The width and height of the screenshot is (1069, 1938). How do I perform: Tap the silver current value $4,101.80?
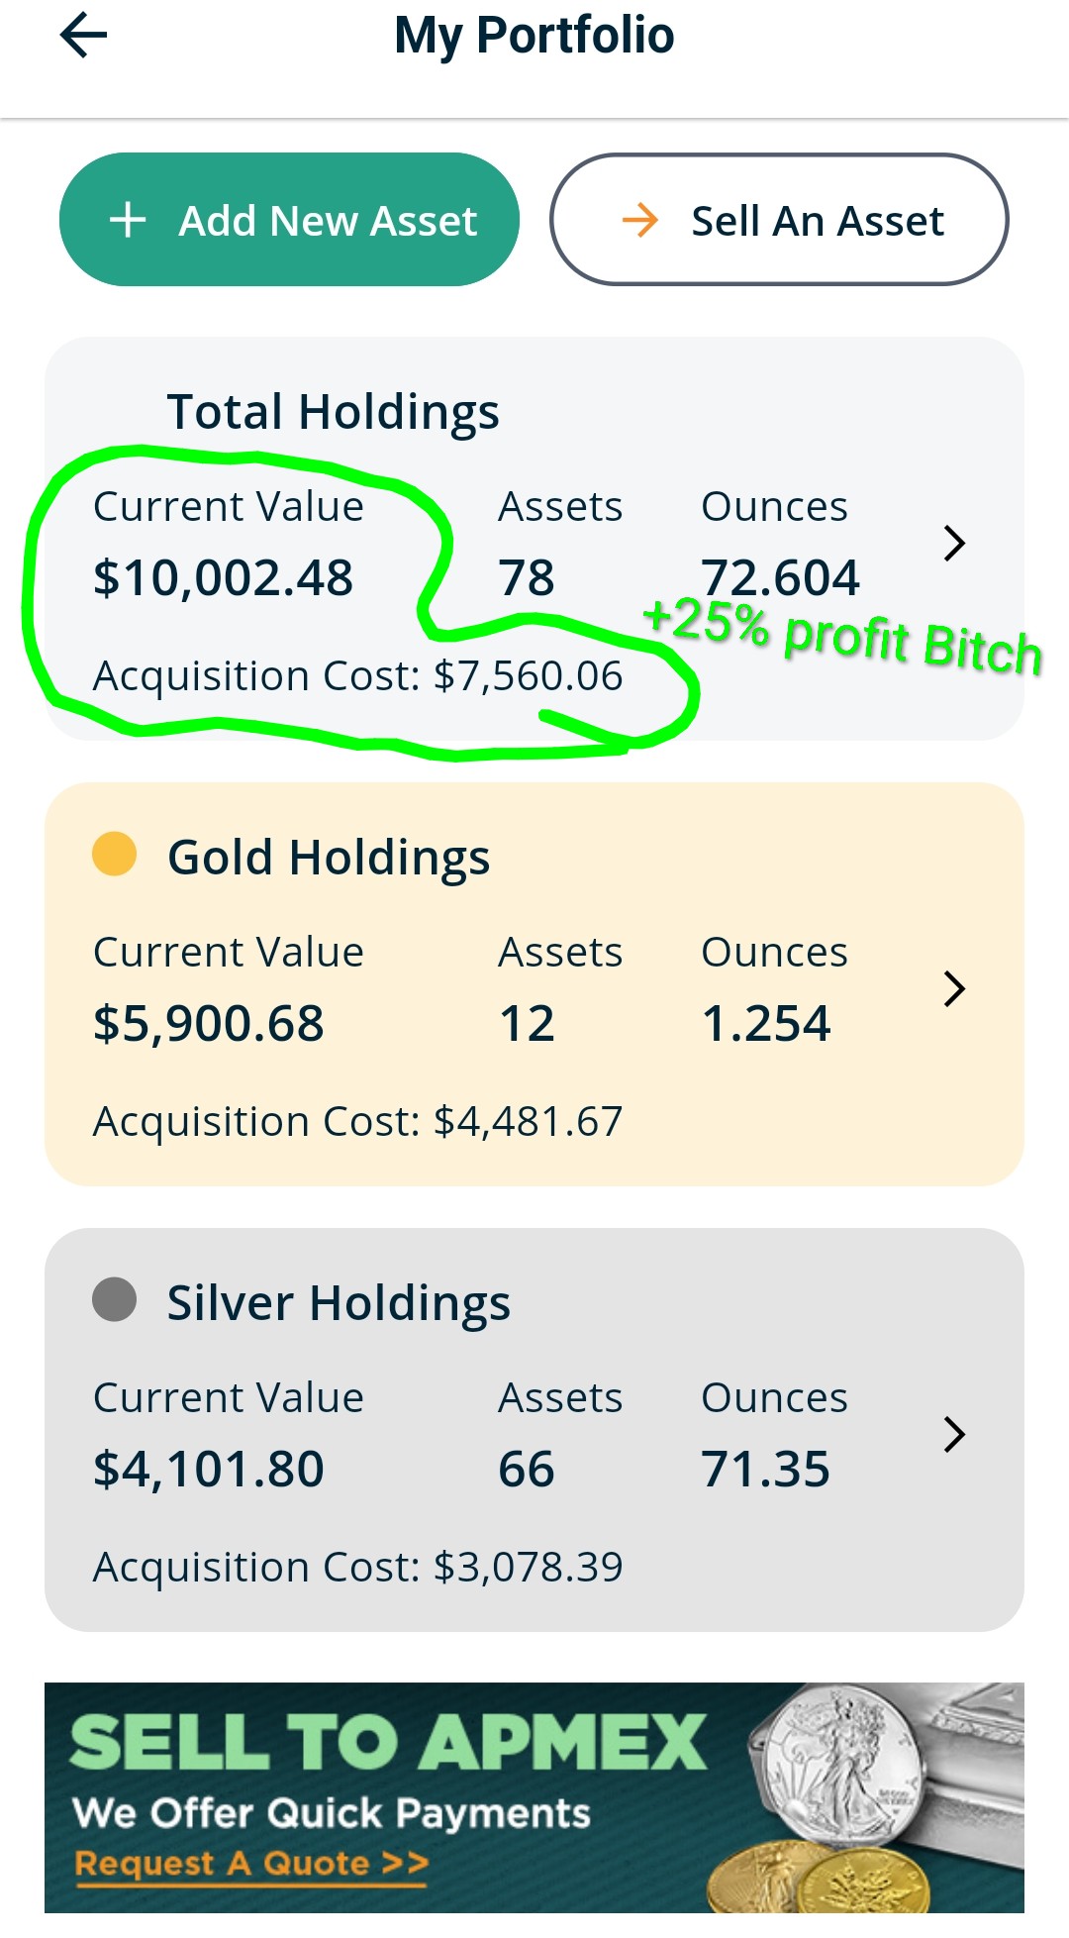pyautogui.click(x=208, y=1470)
